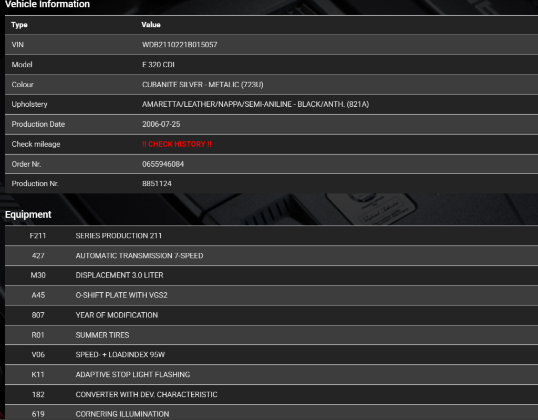Click the order number 0655946084
Image resolution: width=538 pixels, height=420 pixels.
point(163,164)
